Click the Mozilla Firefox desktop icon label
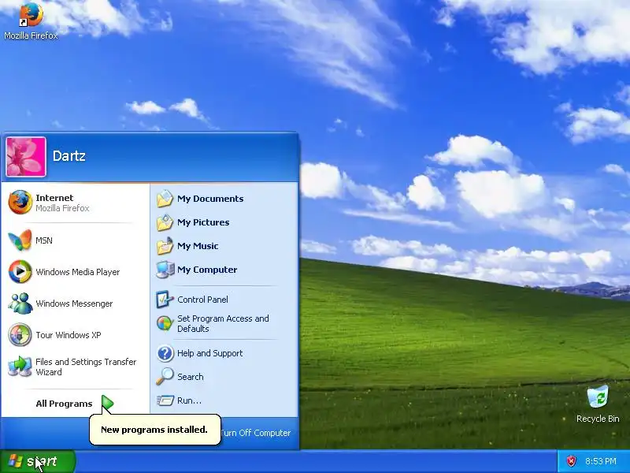 click(31, 35)
